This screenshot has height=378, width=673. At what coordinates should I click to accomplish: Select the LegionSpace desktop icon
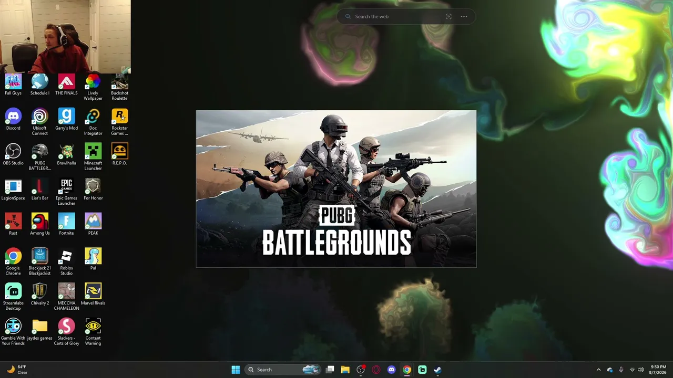point(13,190)
